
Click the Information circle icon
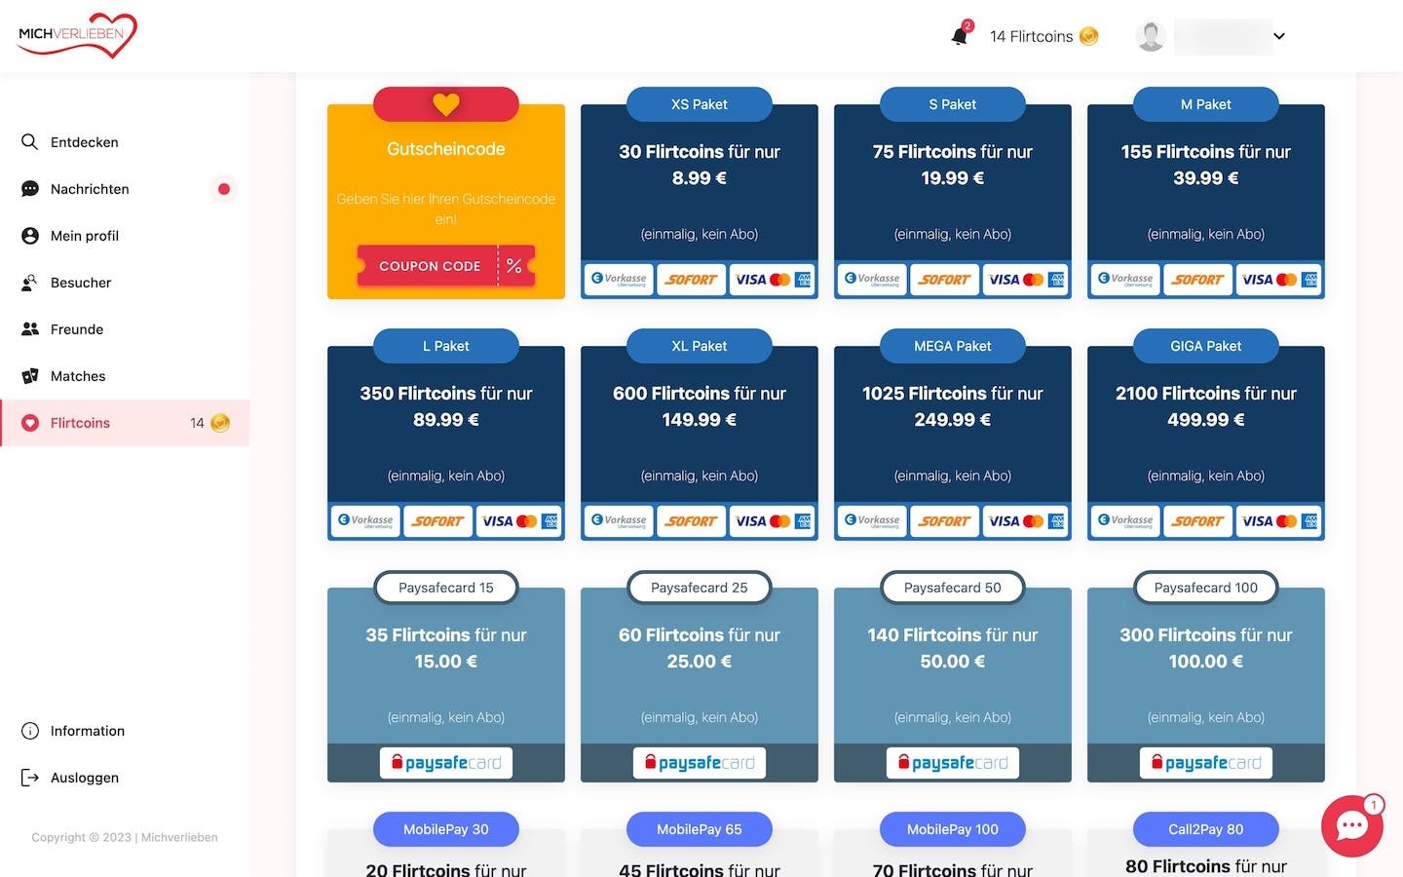(x=30, y=731)
